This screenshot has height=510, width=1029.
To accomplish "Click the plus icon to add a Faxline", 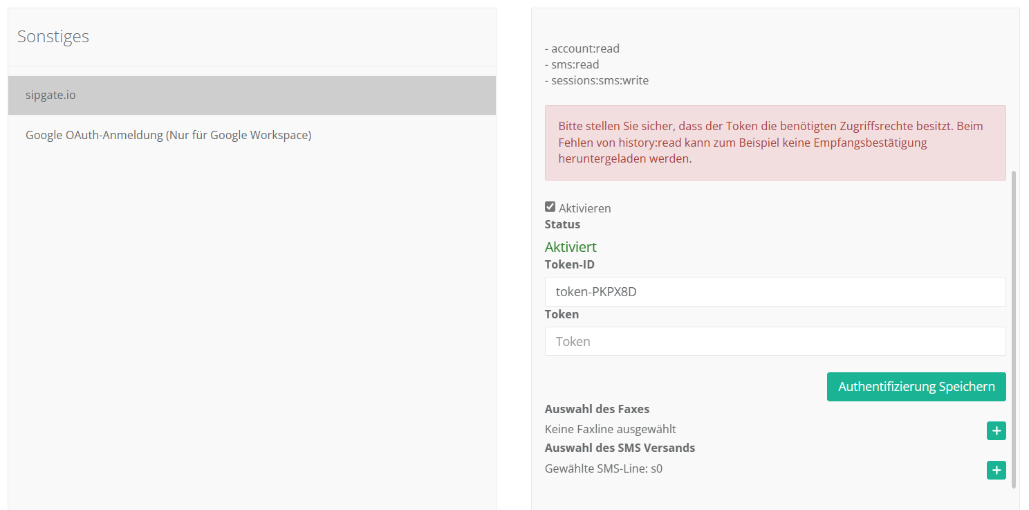I will coord(996,430).
